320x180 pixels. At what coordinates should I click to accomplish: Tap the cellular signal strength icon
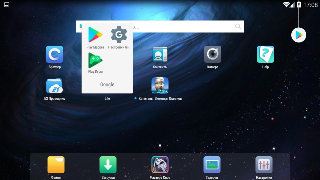292,4
